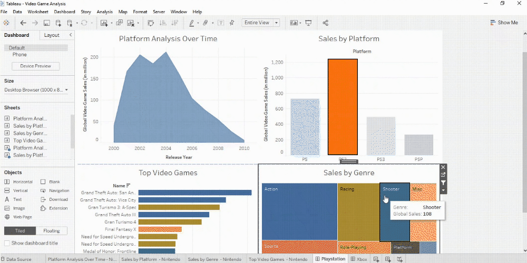The width and height of the screenshot is (527, 263).
Task: Expand the Show/Hide cards dropdown arrow
Action: tap(300, 23)
